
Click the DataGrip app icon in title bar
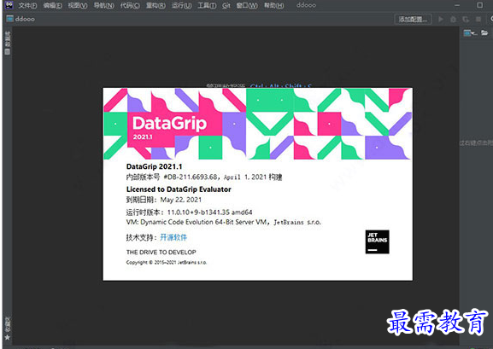[x=9, y=5]
